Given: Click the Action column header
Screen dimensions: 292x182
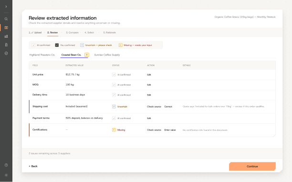Looking at the screenshot, I should point(151,65).
